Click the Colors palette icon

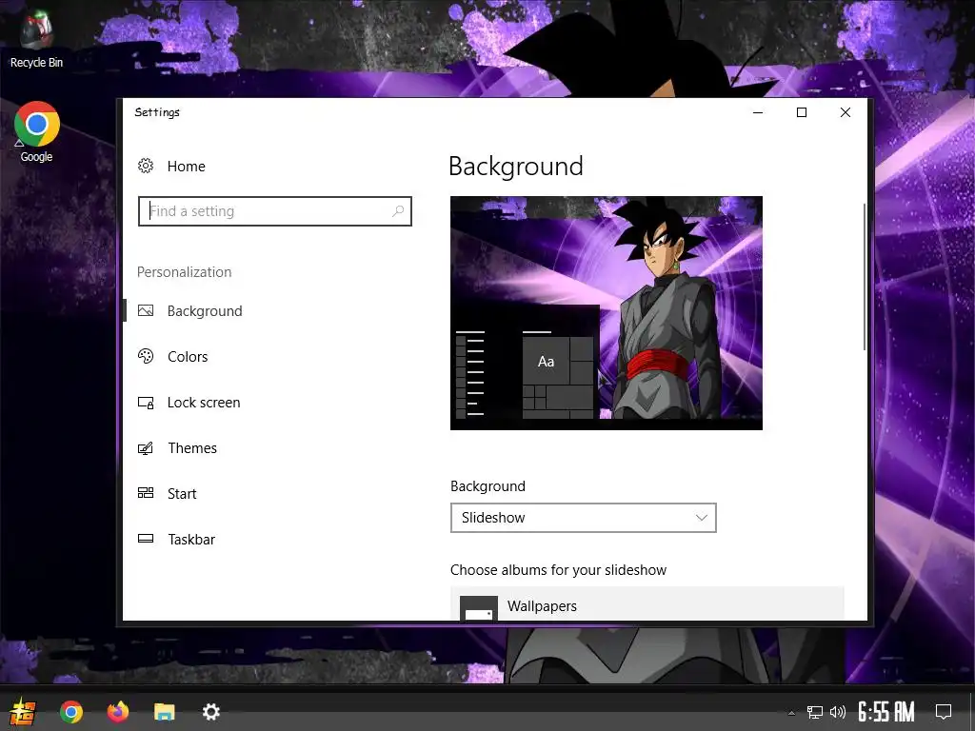pyautogui.click(x=146, y=356)
